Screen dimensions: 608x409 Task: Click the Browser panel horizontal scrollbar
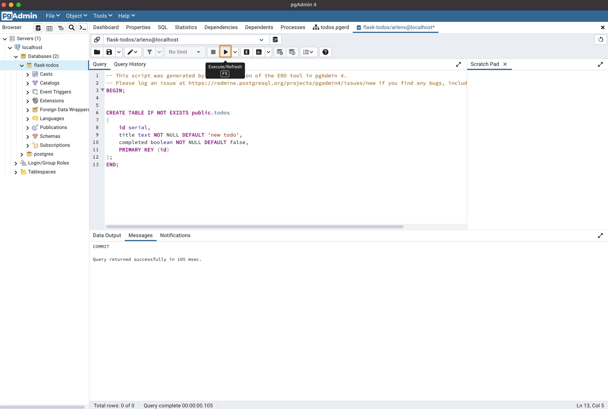[42, 407]
